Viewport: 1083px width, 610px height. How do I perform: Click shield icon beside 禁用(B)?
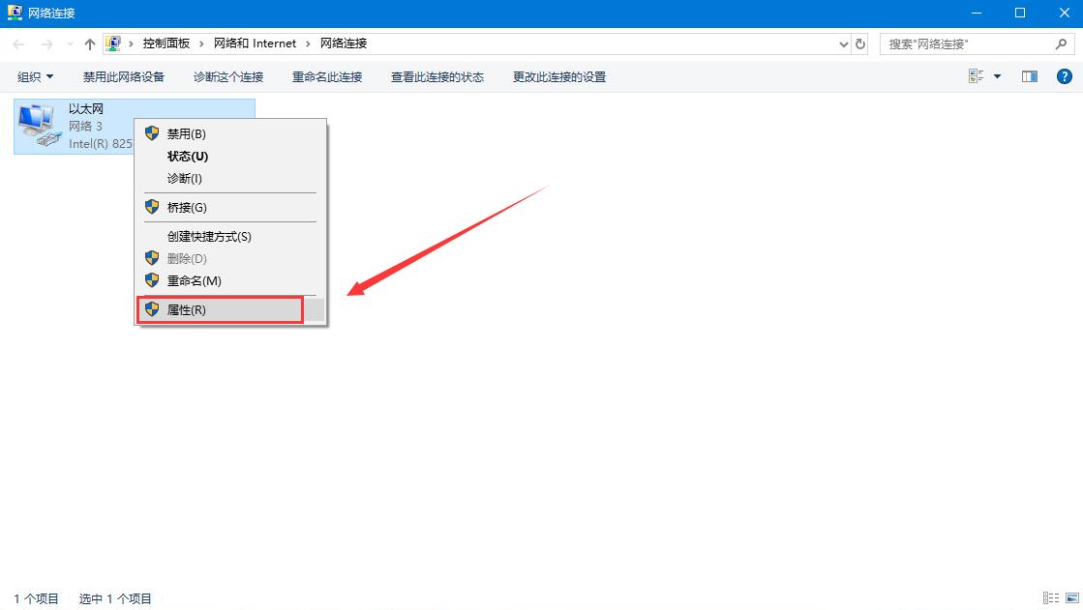pyautogui.click(x=152, y=133)
